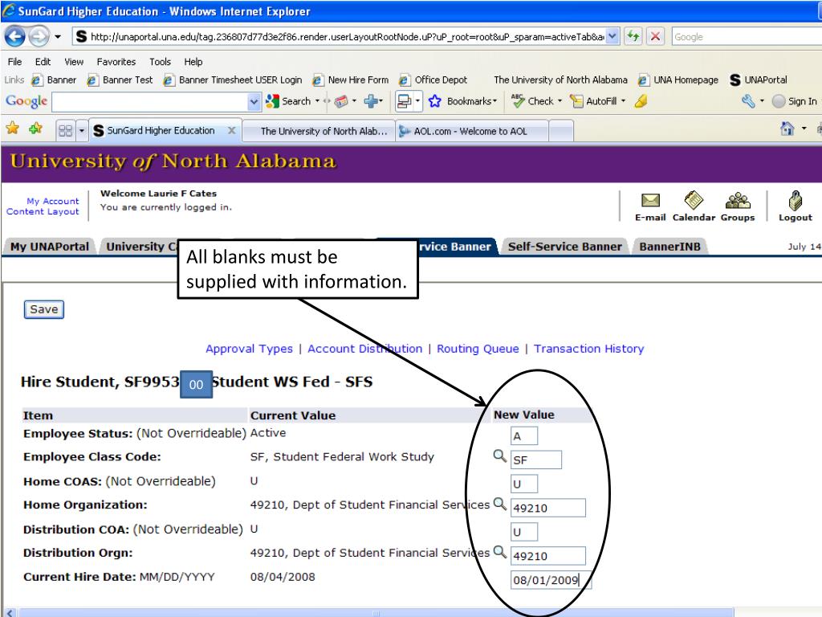
Task: Click the green Refresh page icon
Action: (x=633, y=37)
